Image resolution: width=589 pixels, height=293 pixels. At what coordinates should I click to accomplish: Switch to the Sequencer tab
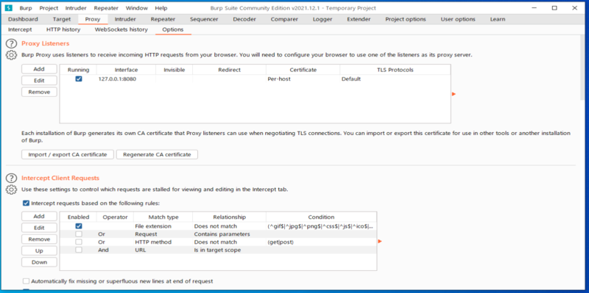tap(205, 19)
